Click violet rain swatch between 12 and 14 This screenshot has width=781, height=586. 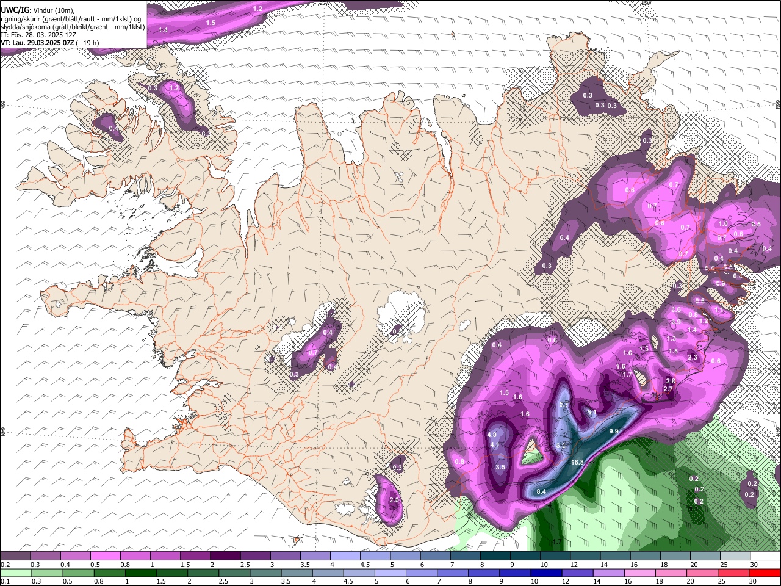click(577, 573)
